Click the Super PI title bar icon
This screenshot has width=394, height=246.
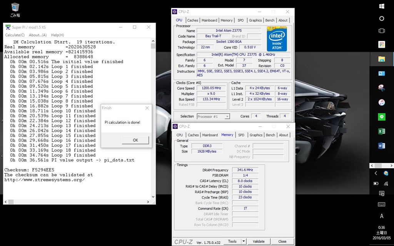pyautogui.click(x=8, y=27)
